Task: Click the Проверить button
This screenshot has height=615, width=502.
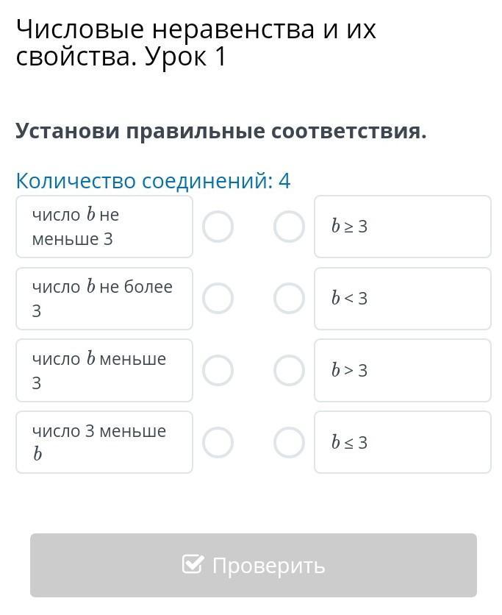Action: coord(254,565)
